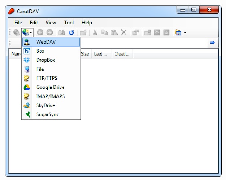
Task: Maximize the CarotDAV window
Action: [194, 10]
